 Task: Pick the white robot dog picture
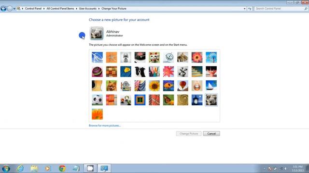coord(126,57)
